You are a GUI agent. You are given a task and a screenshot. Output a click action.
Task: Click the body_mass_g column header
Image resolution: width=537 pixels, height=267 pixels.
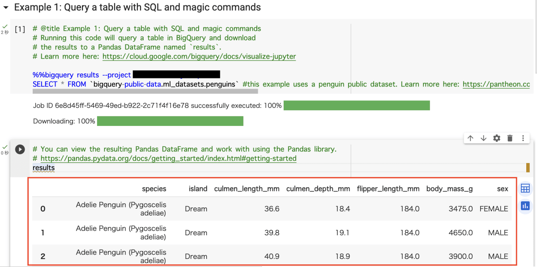pos(449,189)
